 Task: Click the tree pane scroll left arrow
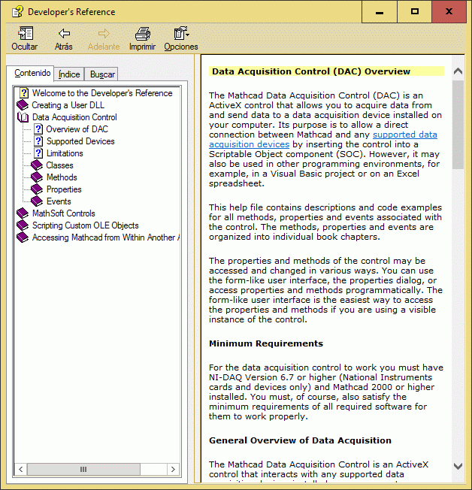click(x=20, y=469)
